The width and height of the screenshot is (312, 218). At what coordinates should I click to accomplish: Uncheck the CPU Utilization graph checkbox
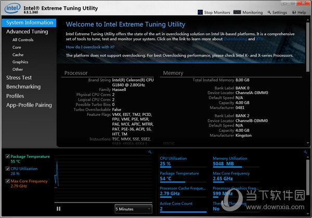pos(8,169)
